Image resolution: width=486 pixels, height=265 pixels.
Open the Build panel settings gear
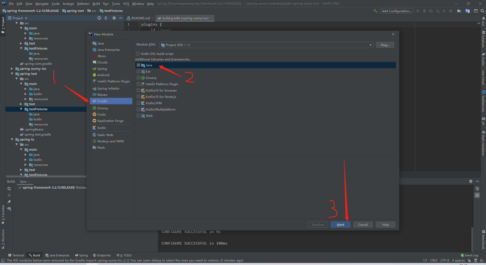pyautogui.click(x=471, y=181)
